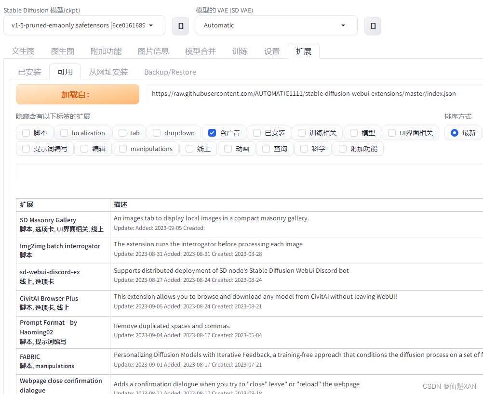Refresh the Stable Diffusion checkpoint list
483x394 pixels.
[x=180, y=26]
